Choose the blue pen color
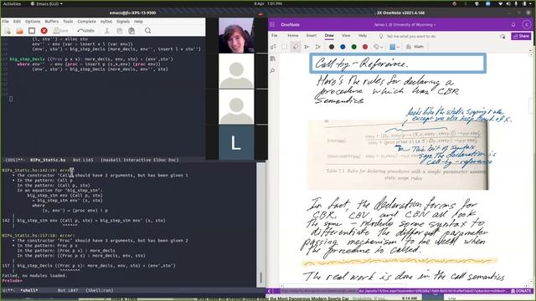The width and height of the screenshot is (536, 301). (x=343, y=47)
